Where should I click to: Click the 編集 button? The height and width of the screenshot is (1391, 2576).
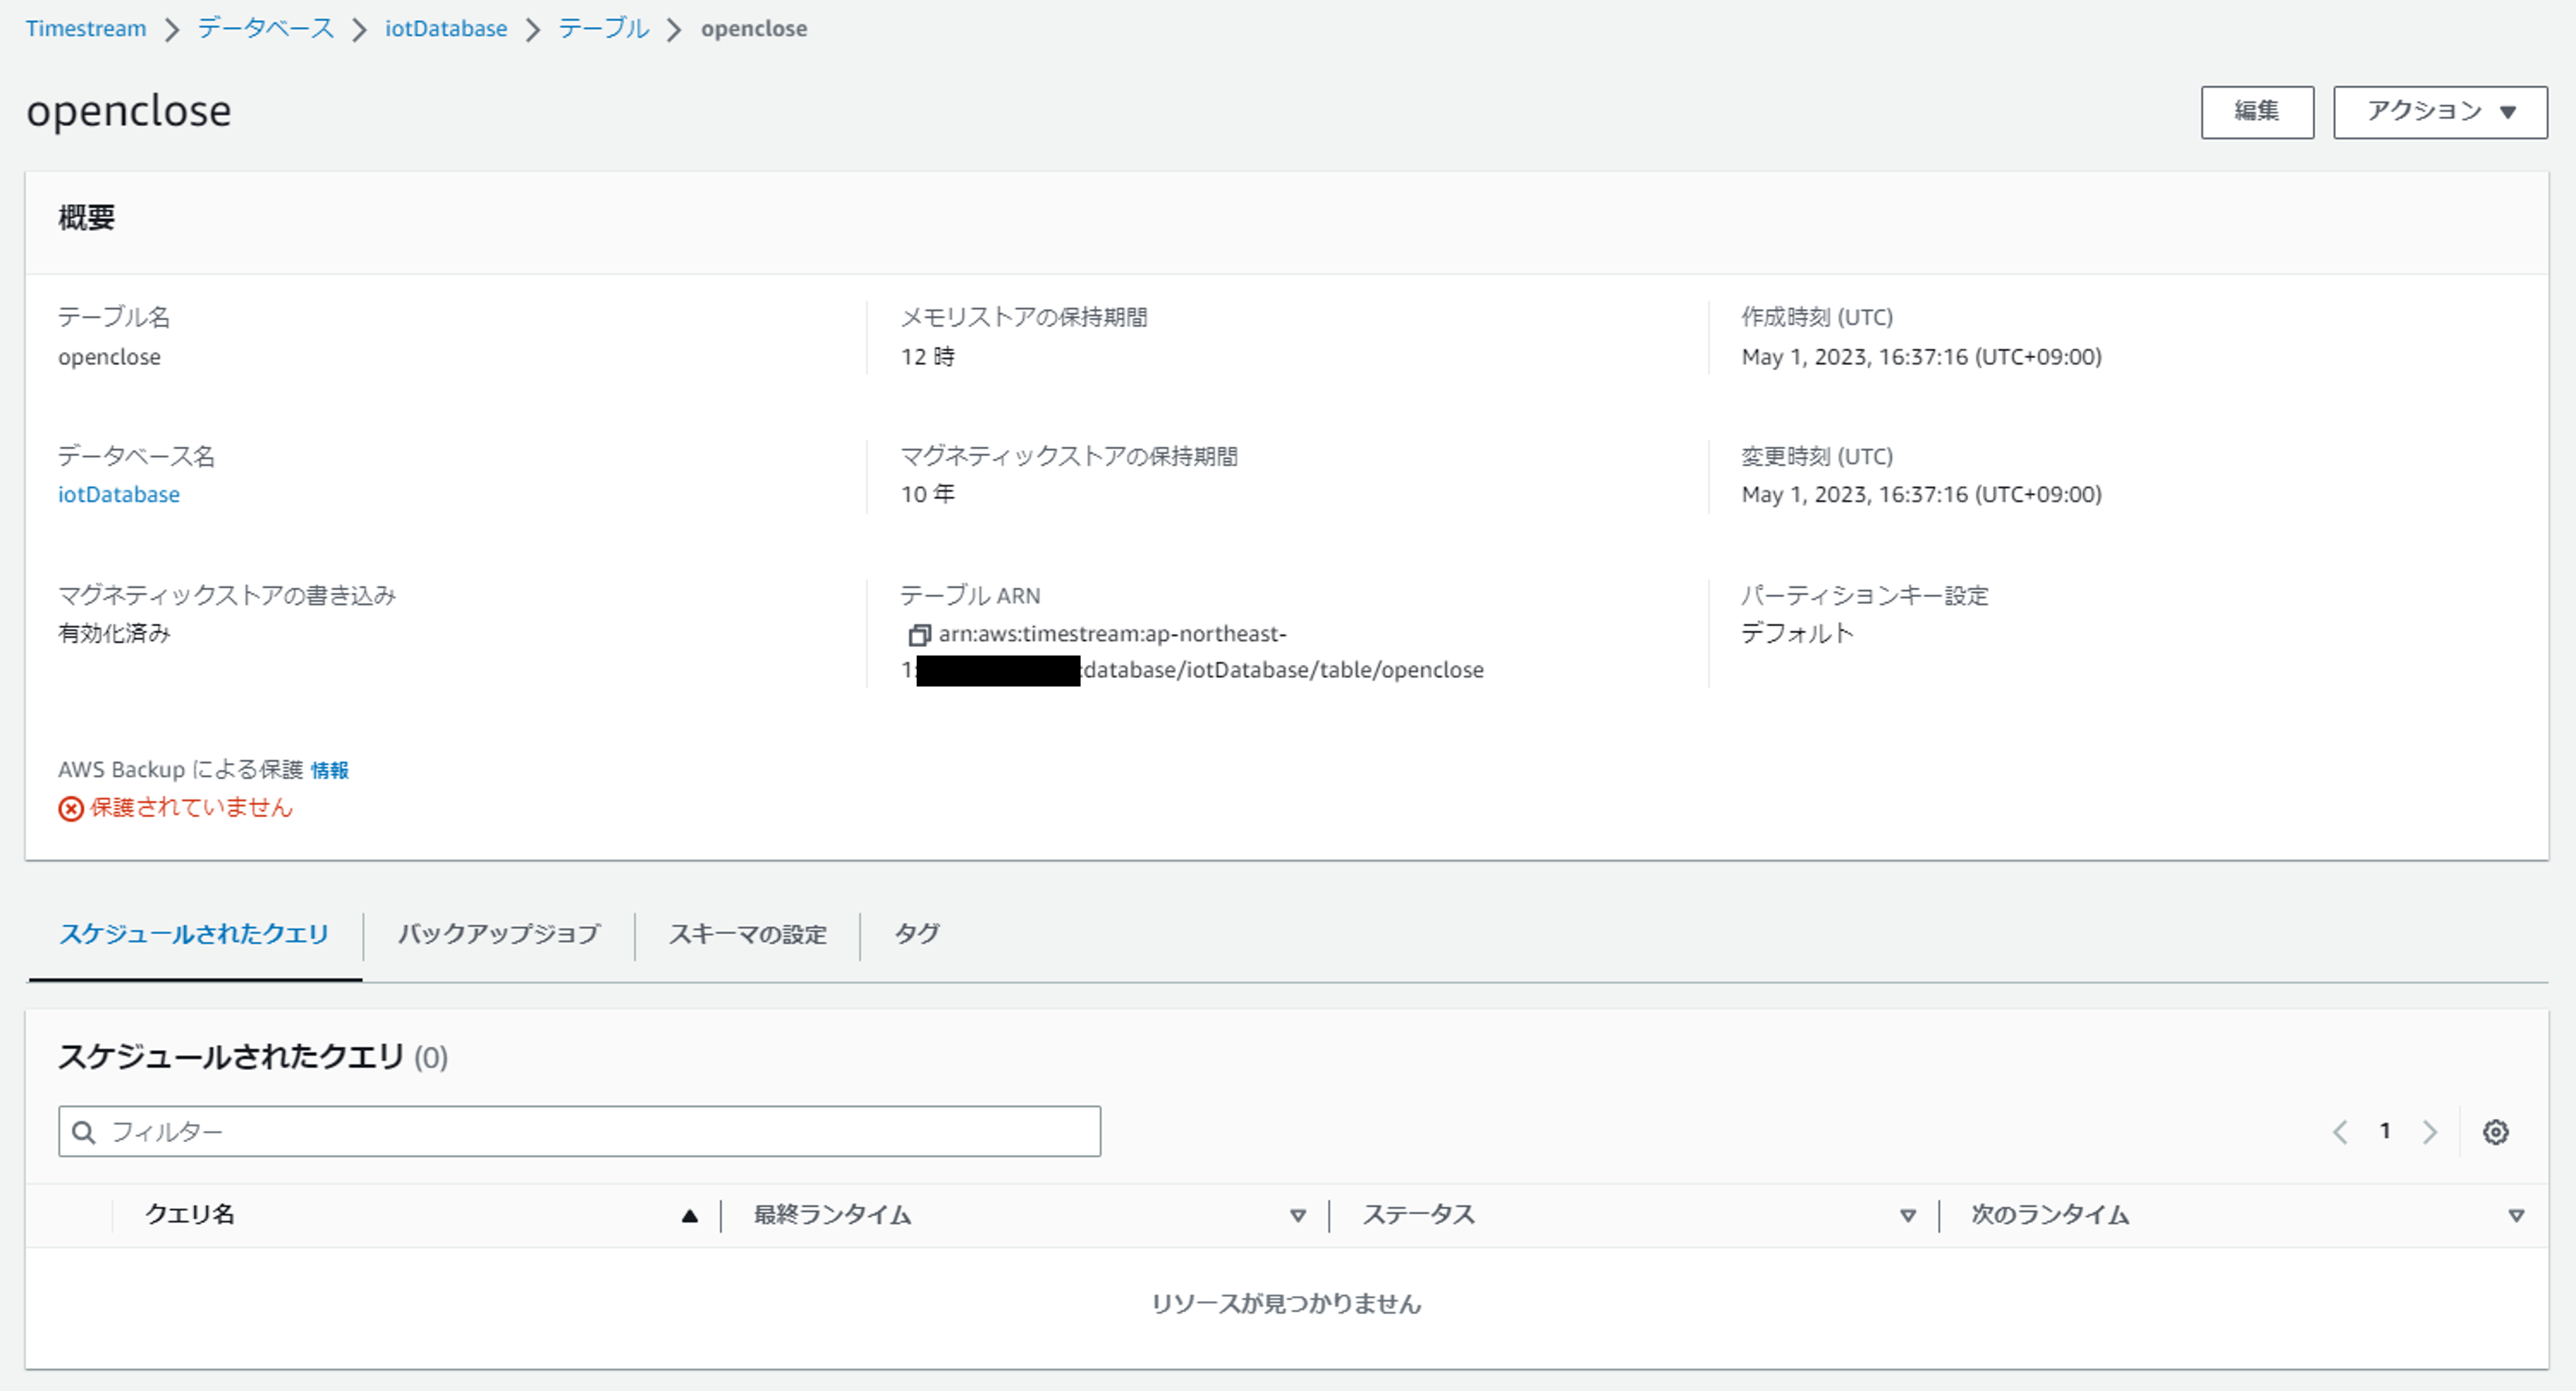click(x=2256, y=112)
